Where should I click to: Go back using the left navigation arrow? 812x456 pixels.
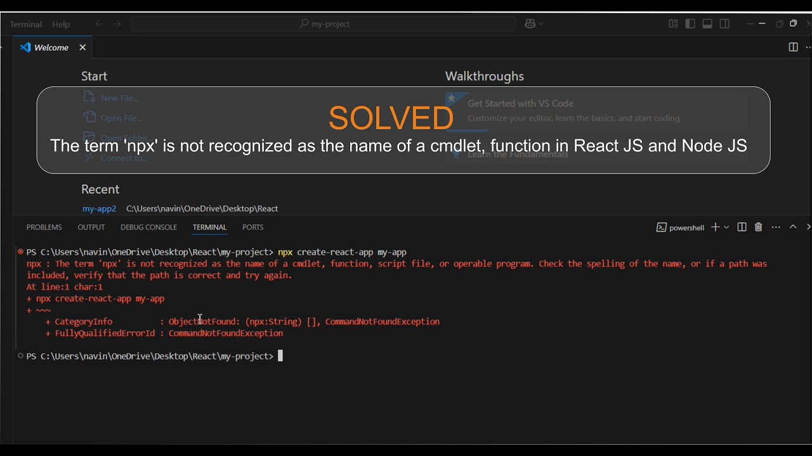point(100,23)
